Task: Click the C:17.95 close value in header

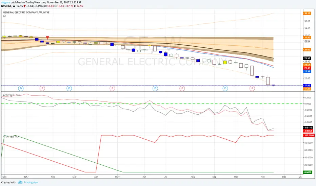Action: (78, 6)
